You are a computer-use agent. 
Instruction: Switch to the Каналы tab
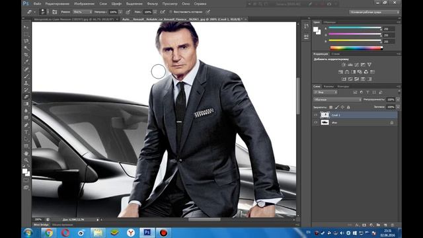coord(328,87)
